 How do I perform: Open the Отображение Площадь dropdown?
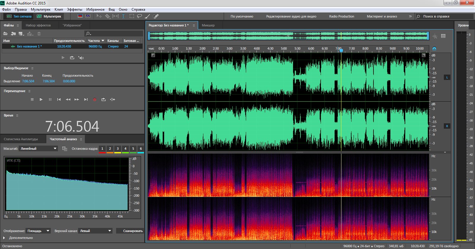point(39,231)
